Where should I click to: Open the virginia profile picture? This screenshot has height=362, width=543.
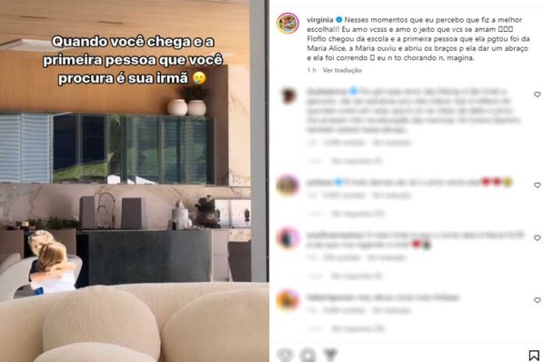point(287,23)
